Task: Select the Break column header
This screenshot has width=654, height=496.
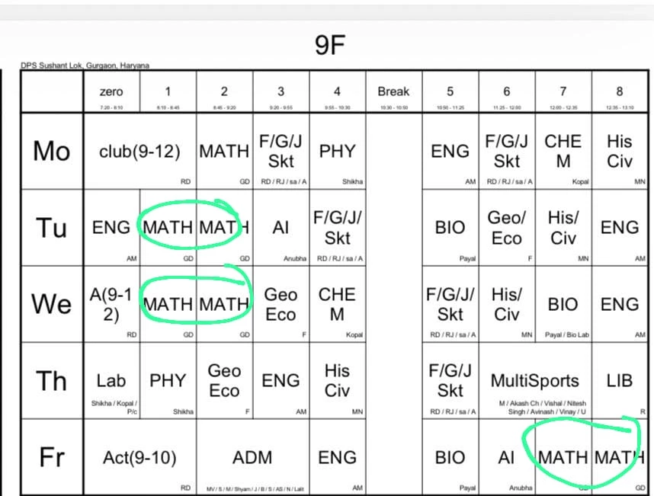Action: click(x=393, y=92)
